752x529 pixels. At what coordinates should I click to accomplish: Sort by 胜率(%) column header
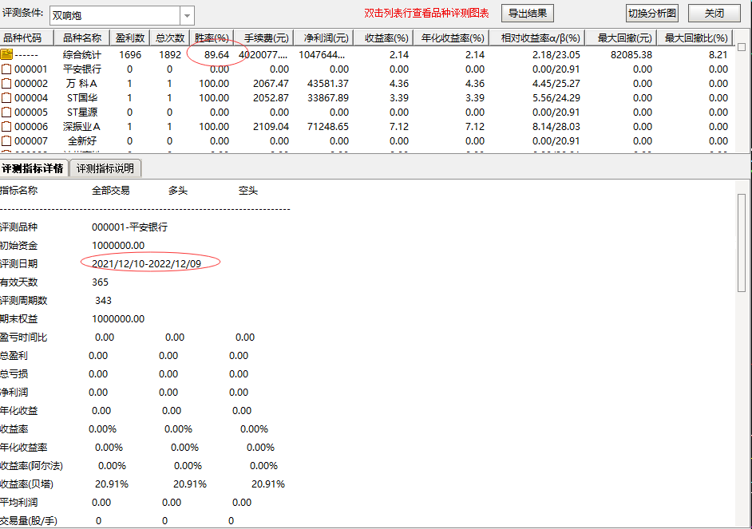(x=212, y=38)
